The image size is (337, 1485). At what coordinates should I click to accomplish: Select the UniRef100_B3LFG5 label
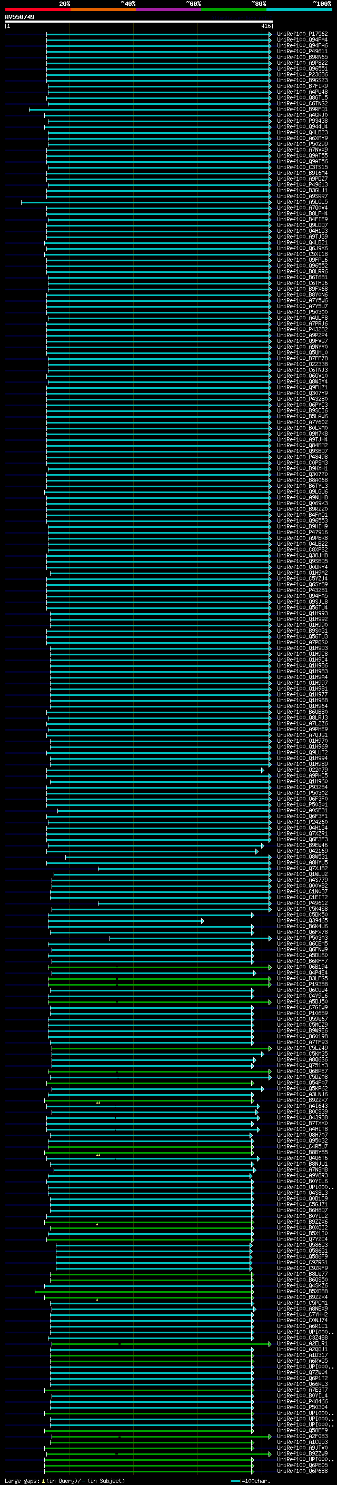[x=302, y=978]
